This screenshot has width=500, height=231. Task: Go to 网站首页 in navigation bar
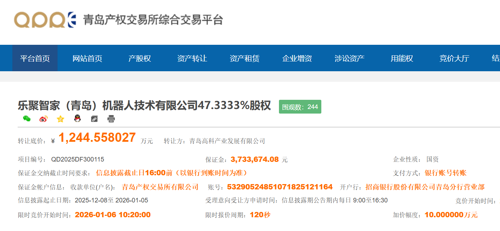point(87,58)
